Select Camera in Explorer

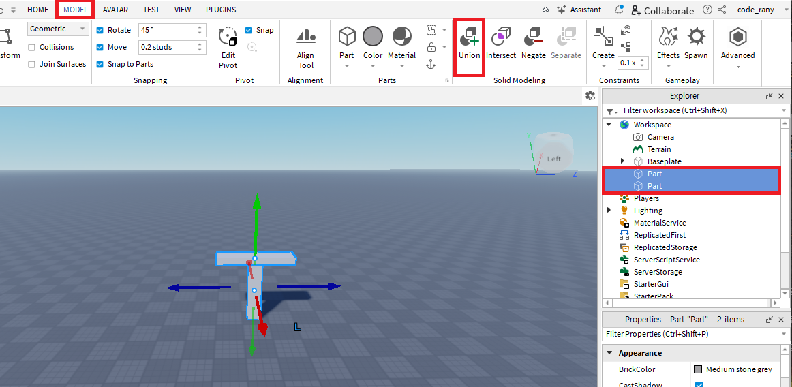(660, 137)
